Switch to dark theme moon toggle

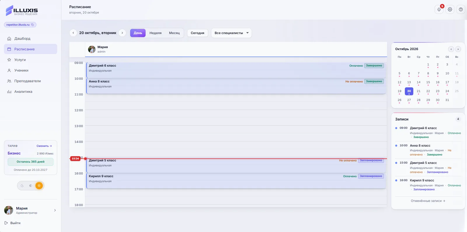point(22,186)
